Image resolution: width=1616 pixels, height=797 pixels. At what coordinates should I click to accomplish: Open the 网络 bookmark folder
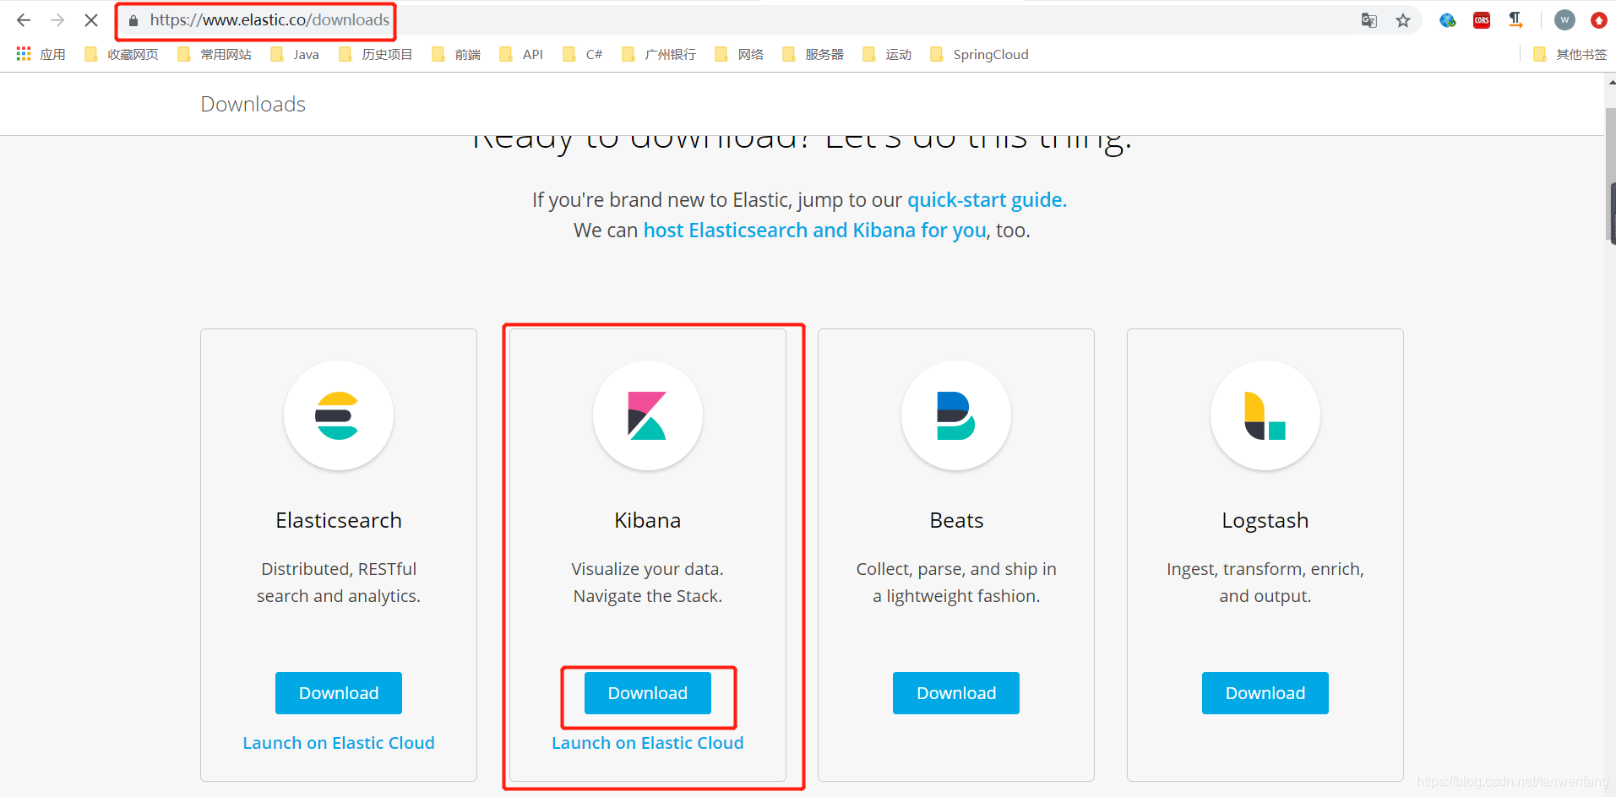pyautogui.click(x=739, y=54)
